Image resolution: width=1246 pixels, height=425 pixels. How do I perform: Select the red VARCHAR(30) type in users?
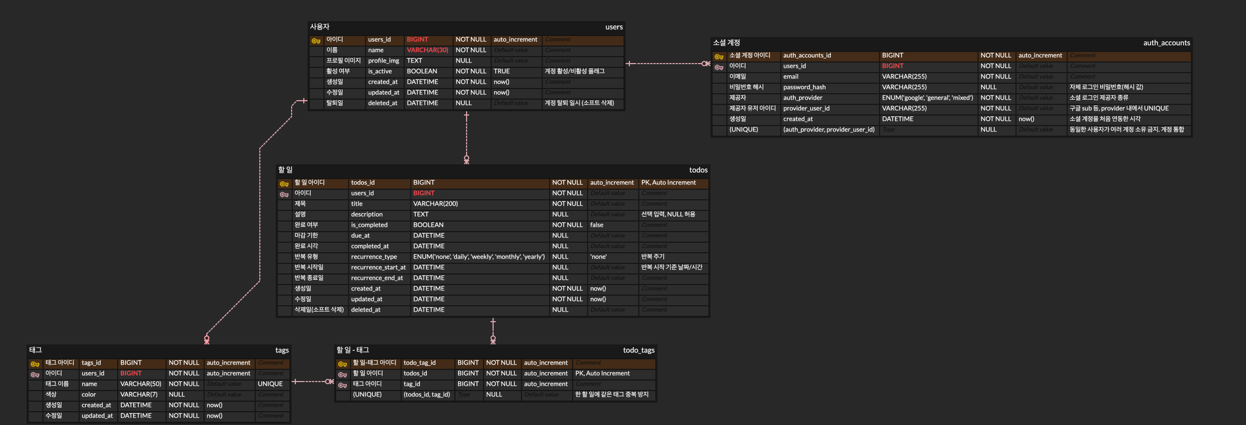point(427,50)
